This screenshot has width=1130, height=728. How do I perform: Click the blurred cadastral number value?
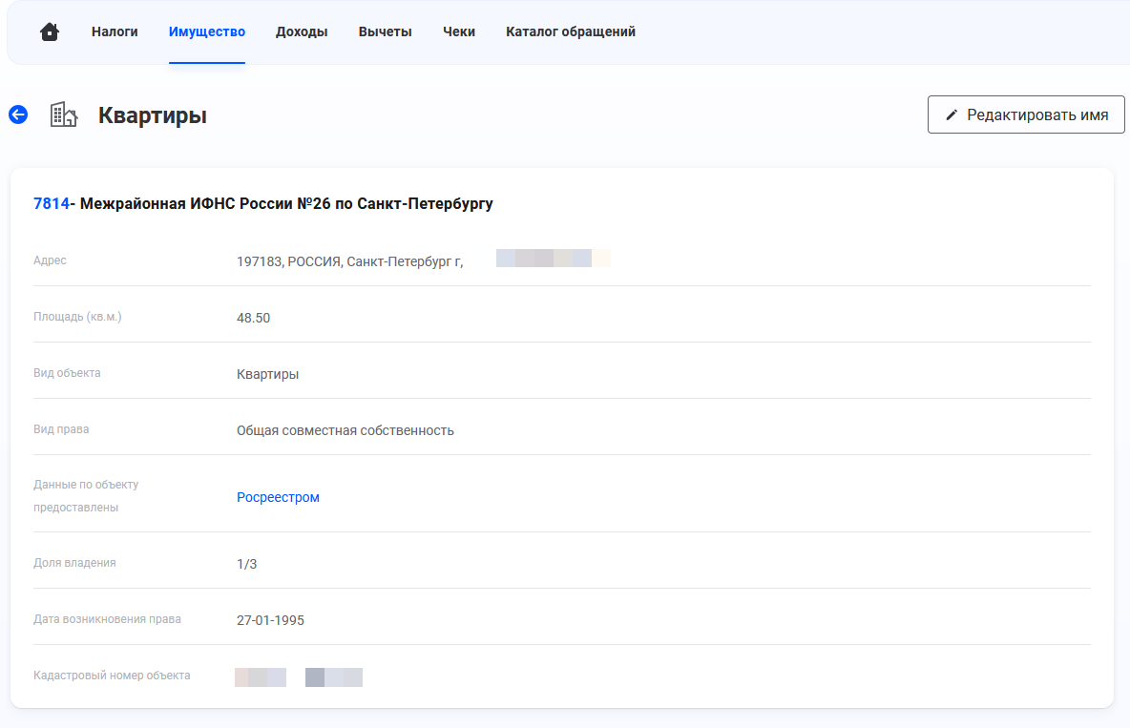coord(299,677)
